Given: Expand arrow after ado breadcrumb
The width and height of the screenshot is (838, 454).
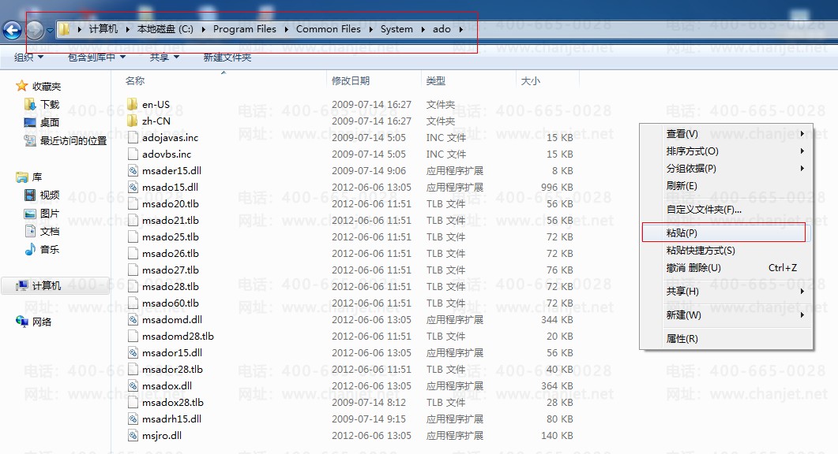Looking at the screenshot, I should [x=460, y=29].
